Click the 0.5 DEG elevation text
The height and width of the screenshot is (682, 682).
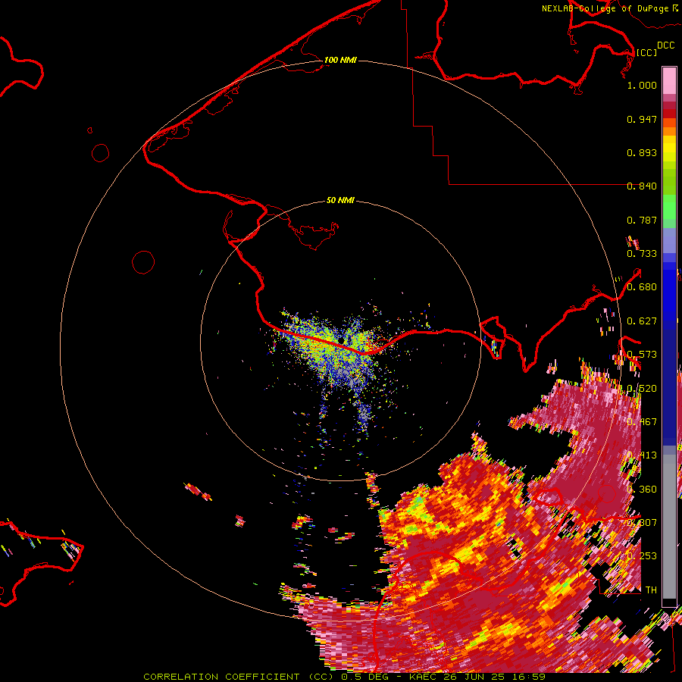365,677
